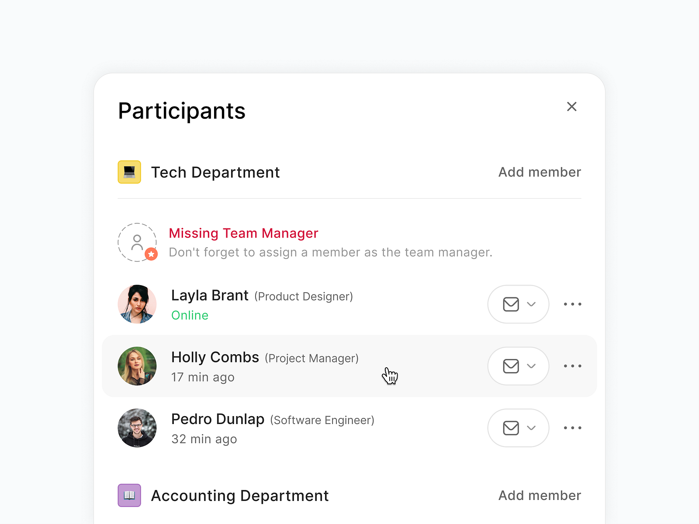Expand the message dropdown chevron for Holly Combs
Viewport: 699px width, 524px height.
pos(532,366)
